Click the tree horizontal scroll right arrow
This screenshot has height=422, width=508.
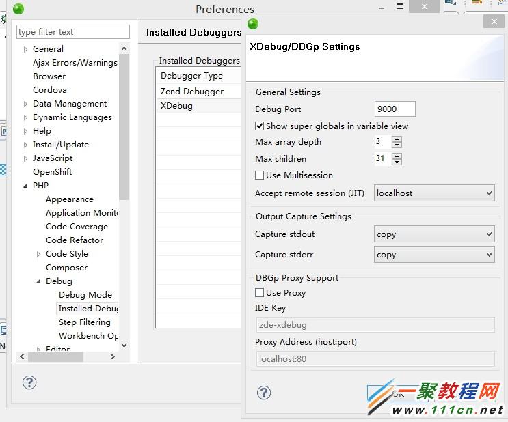click(112, 356)
